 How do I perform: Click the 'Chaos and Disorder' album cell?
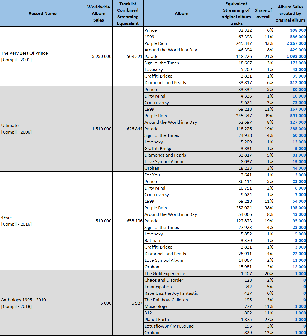tap(182, 280)
